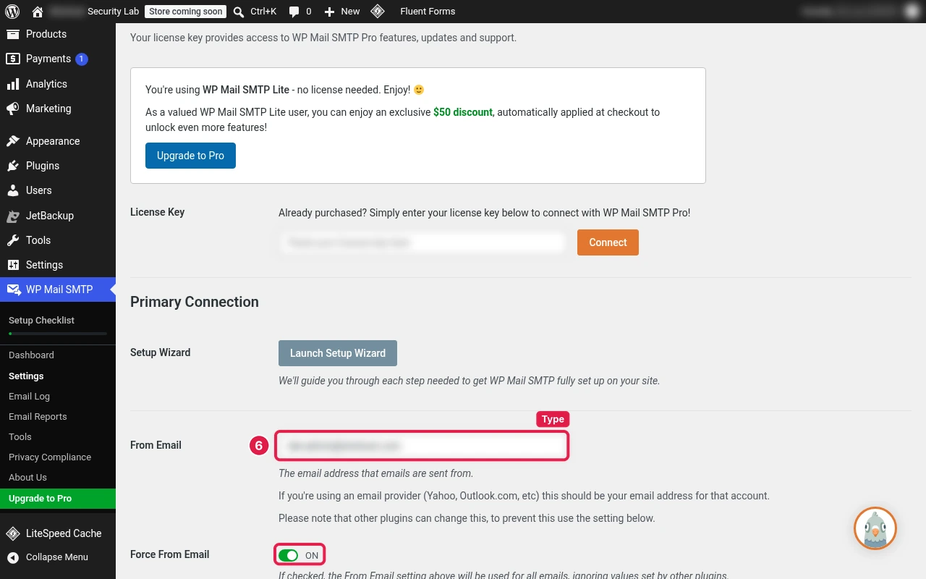
Task: Click the Payments notification count badge
Action: [x=82, y=59]
